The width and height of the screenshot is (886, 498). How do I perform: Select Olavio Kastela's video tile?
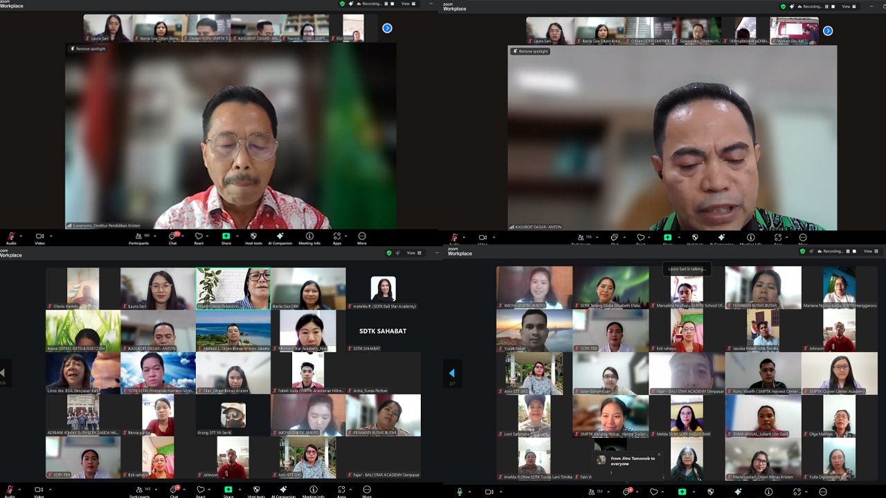tap(82, 288)
